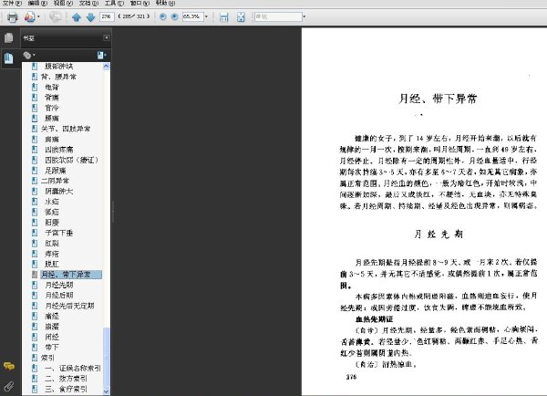Click the scrolling page width icon
The width and height of the screenshot is (547, 396).
click(224, 17)
